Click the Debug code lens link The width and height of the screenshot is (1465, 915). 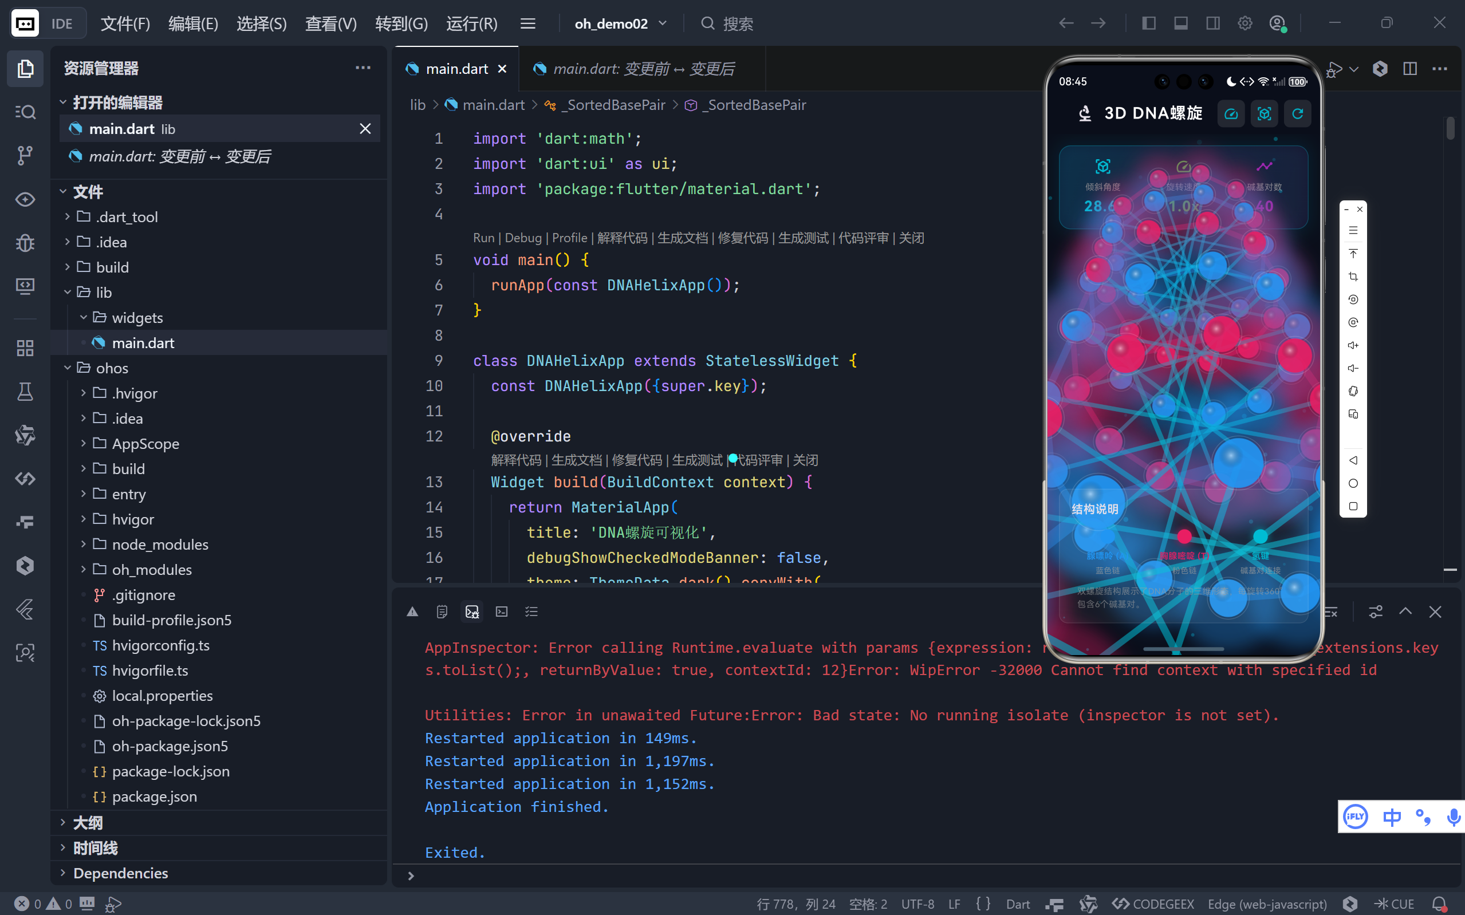click(x=523, y=238)
